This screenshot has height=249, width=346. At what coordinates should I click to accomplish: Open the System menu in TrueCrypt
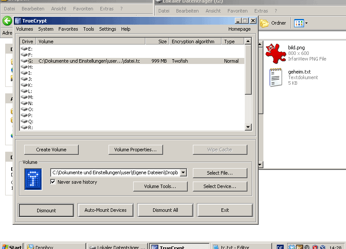pyautogui.click(x=46, y=29)
